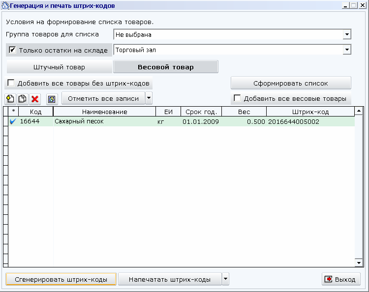Screen dimensions: 369x292
Task: Click the copy record icon
Action: (22, 99)
